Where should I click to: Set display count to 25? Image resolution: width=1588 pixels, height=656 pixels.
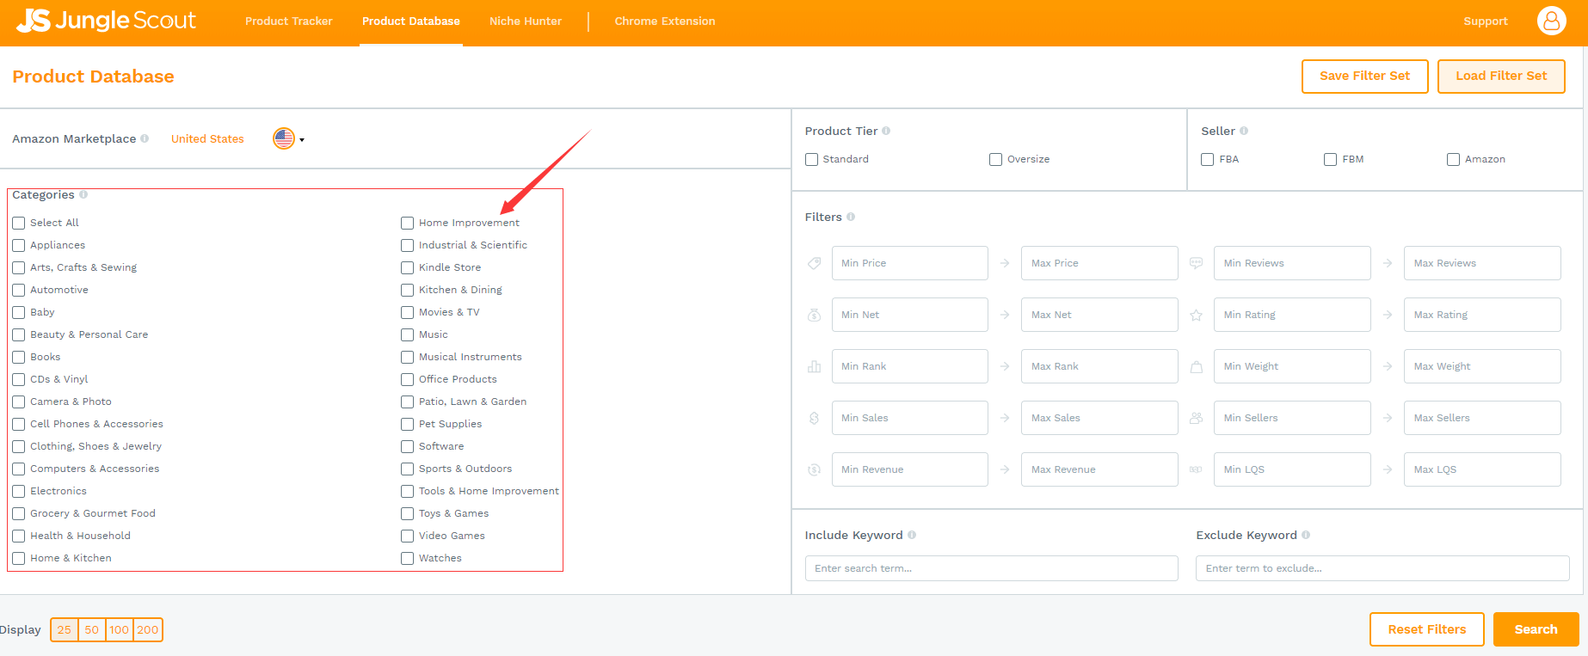pos(65,629)
